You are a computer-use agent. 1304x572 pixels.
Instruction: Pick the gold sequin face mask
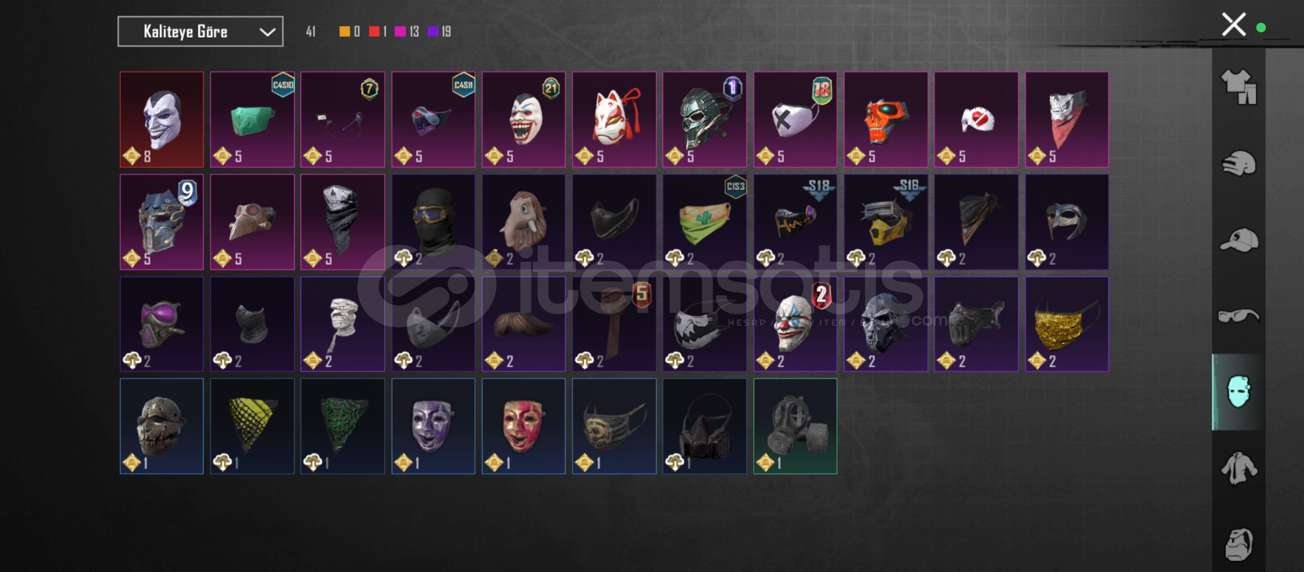1067,324
